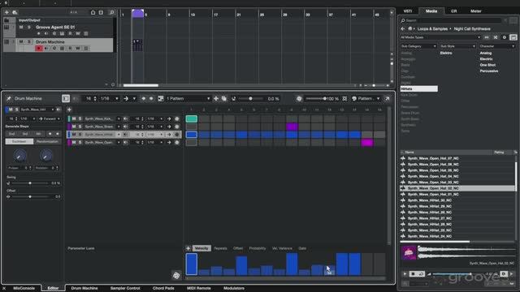
Task: Toggle step 9 on the Synth_Wave_Snare lane
Action: click(292, 127)
